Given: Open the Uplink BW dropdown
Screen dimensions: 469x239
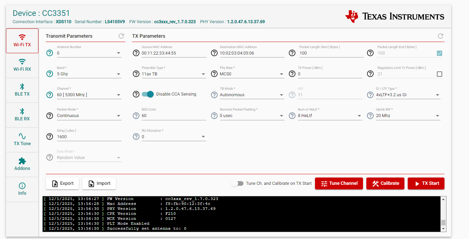Looking at the screenshot, I should click(x=408, y=116).
